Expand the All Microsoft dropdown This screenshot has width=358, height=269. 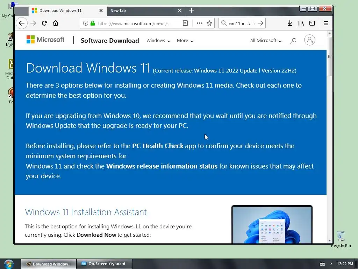click(266, 41)
